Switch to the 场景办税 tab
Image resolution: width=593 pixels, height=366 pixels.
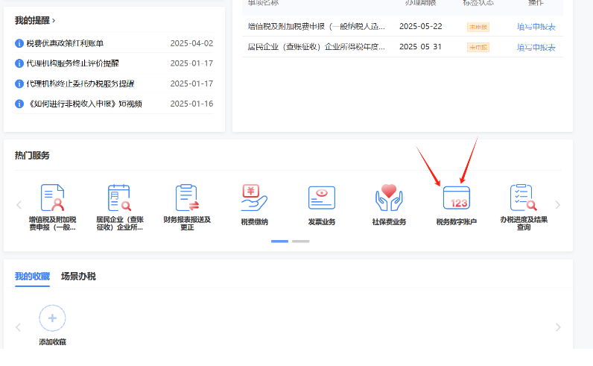point(78,277)
